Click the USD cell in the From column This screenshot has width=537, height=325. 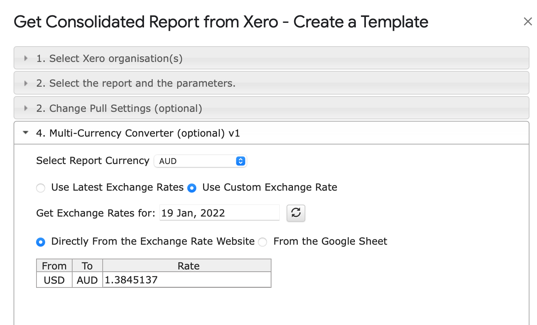tap(54, 280)
